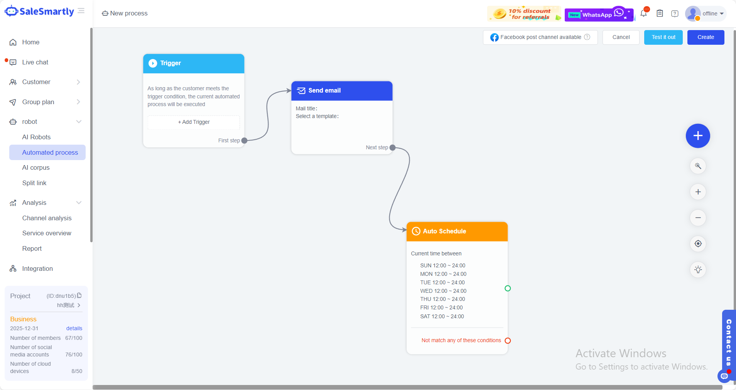Zoom out using the minus icon on canvas
This screenshot has width=736, height=390.
(x=698, y=218)
